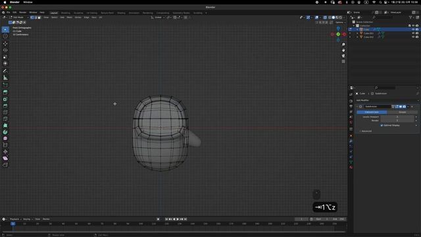Open the Modifiers wrench properties tab
Screen dimensions: 421x237
[351, 141]
